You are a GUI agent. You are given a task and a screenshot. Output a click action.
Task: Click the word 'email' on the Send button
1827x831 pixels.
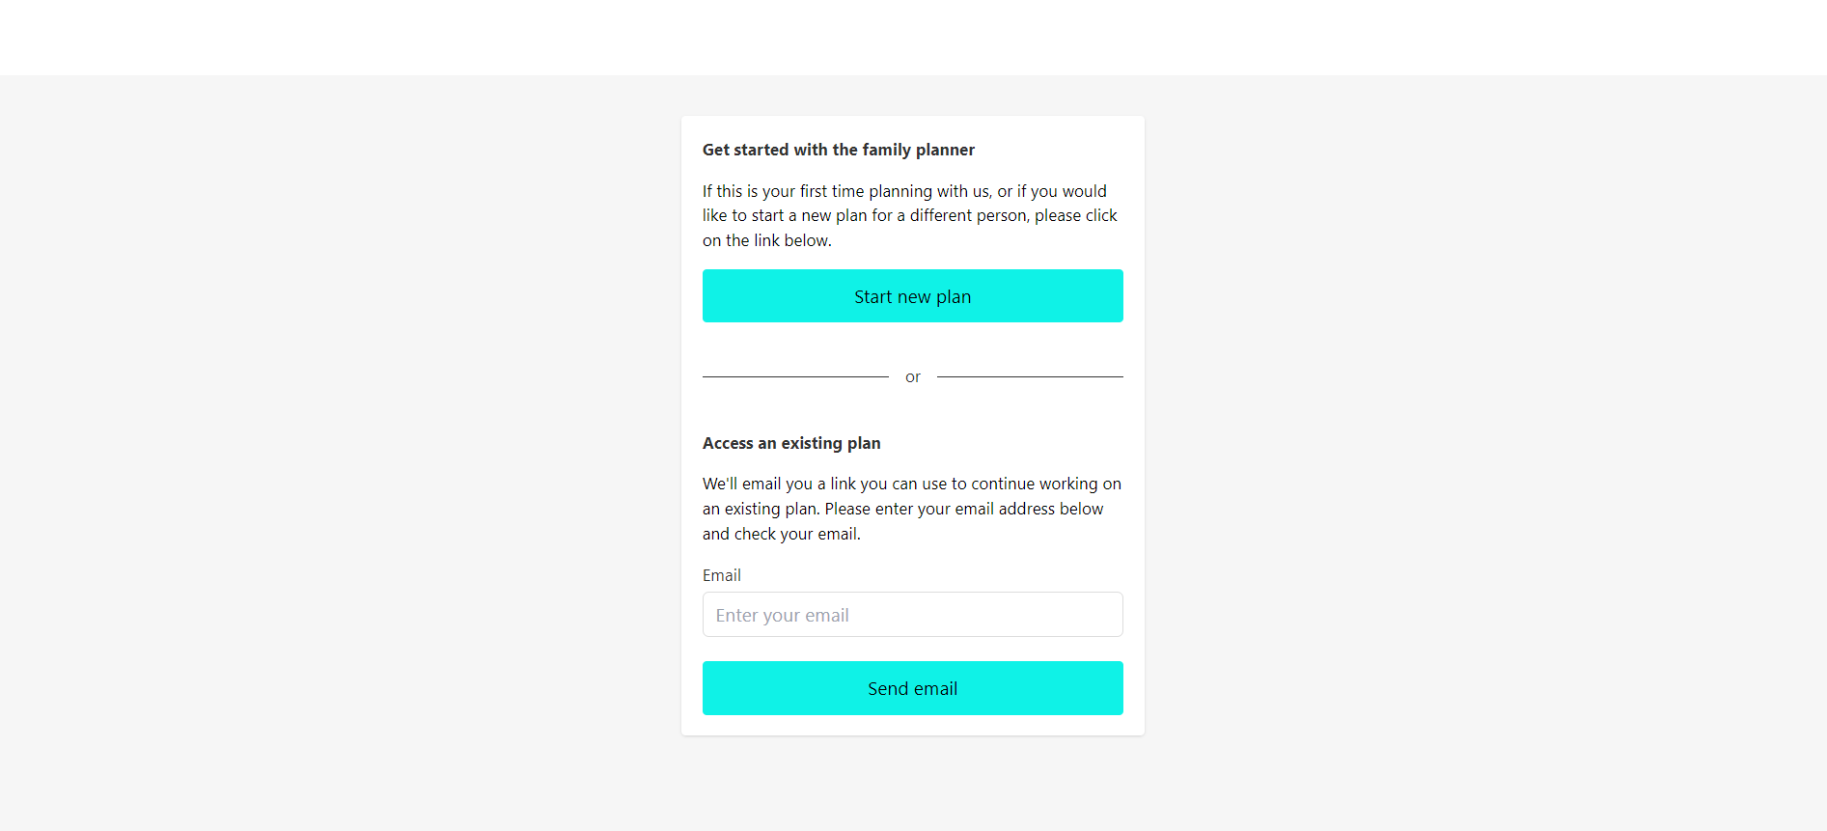click(x=935, y=689)
